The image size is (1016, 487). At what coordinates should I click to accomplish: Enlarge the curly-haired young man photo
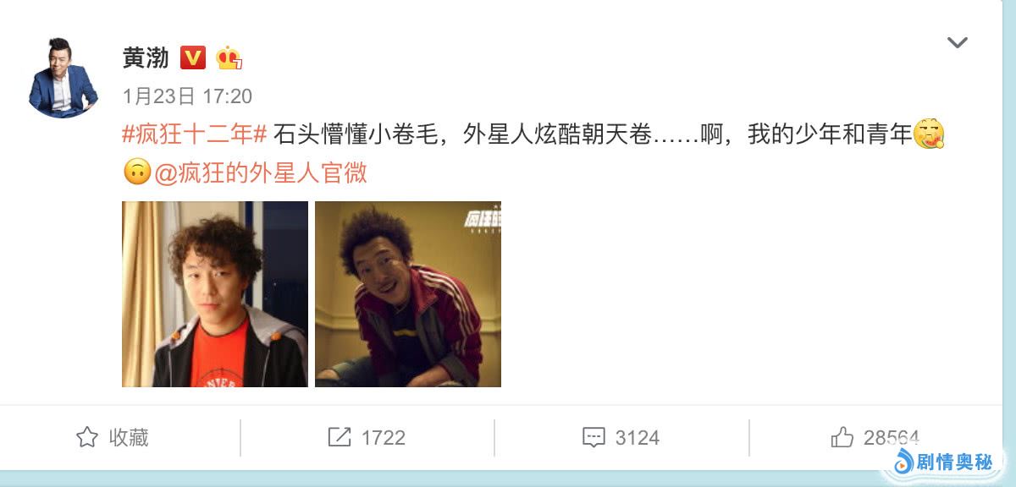pyautogui.click(x=215, y=294)
